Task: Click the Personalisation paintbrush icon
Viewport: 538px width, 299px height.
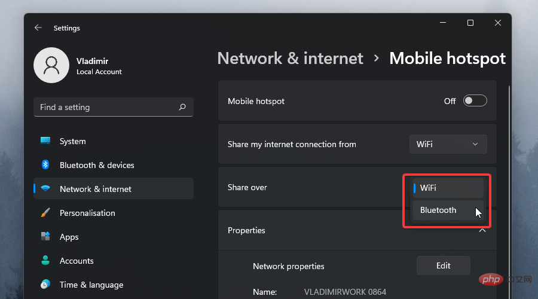Action: click(45, 213)
